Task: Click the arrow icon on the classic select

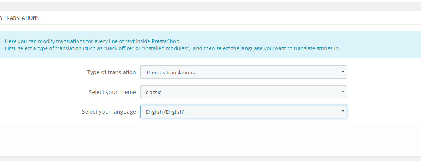Action: pos(343,92)
